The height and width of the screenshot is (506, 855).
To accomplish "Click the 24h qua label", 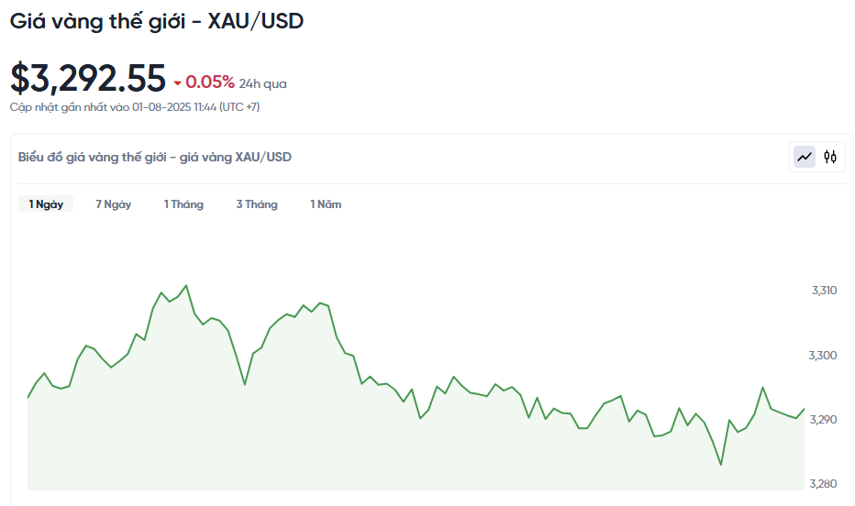I will pyautogui.click(x=262, y=84).
